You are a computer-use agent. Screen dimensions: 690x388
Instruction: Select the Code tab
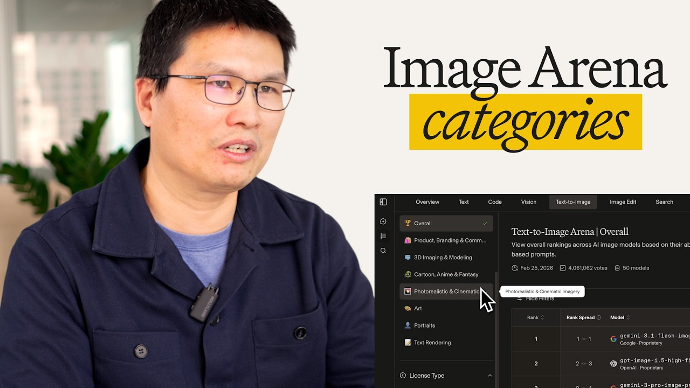[495, 202]
